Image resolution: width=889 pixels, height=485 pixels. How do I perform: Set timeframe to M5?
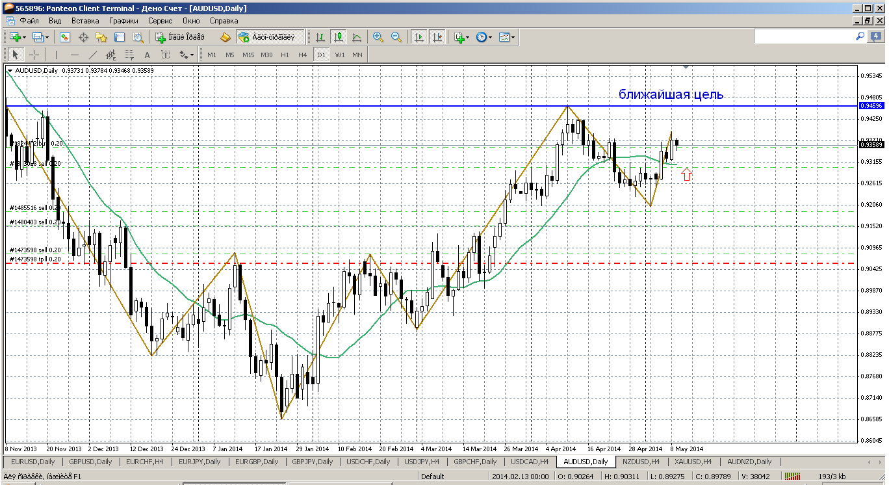point(230,55)
